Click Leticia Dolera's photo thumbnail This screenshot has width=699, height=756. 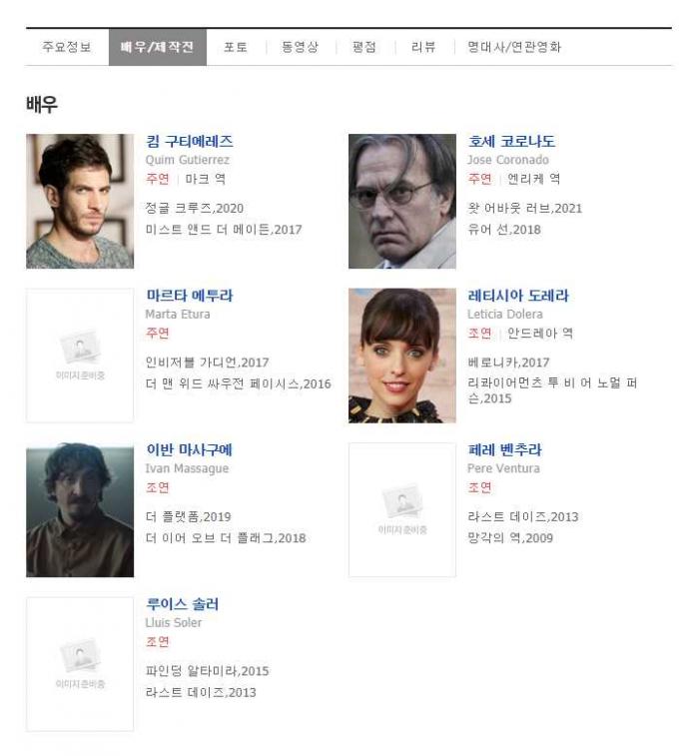[402, 356]
